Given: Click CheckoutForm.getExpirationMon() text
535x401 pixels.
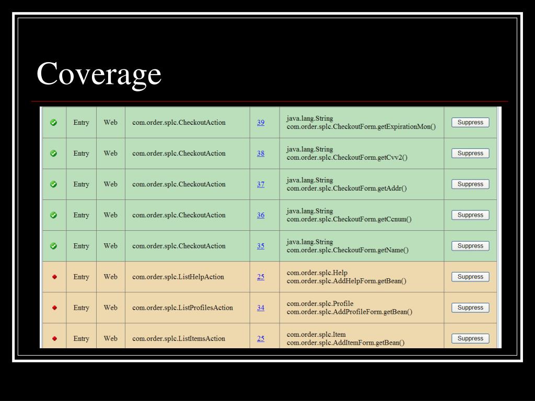Looking at the screenshot, I should coord(362,127).
